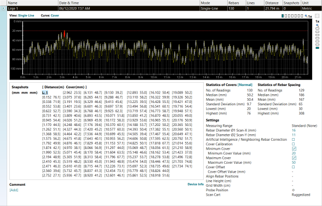Change the View mode Single-Line link

click(26, 15)
